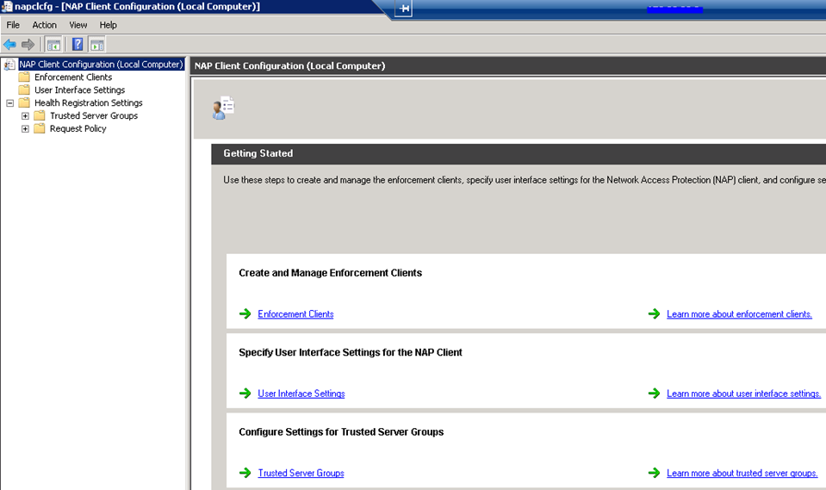The image size is (826, 490).
Task: Select Request Policy in the console tree
Action: tap(78, 128)
